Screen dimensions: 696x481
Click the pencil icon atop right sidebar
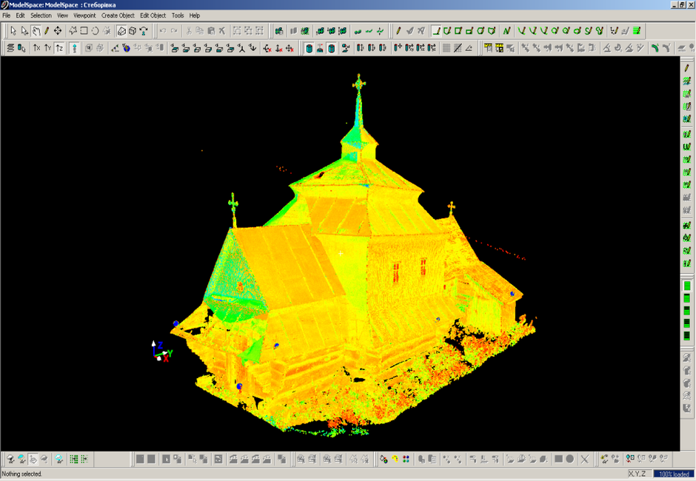(686, 68)
